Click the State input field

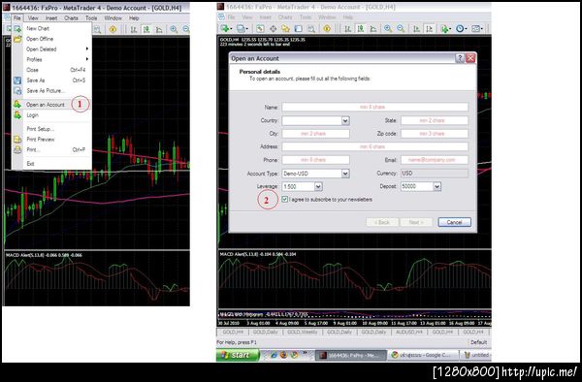[x=435, y=120]
